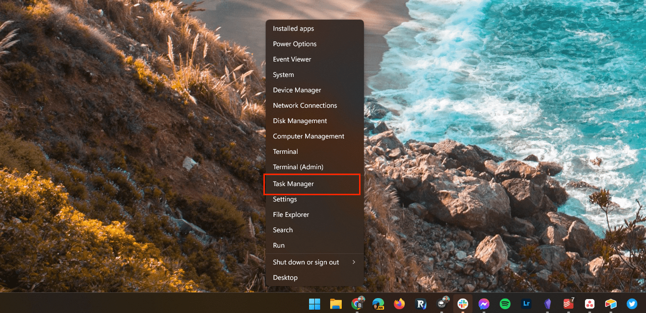Open File Explorer from the taskbar
The image size is (646, 313).
coord(335,304)
